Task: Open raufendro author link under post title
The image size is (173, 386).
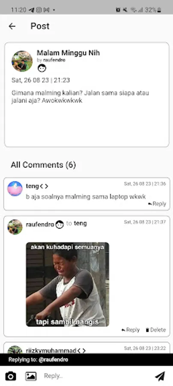Action: pyautogui.click(x=54, y=60)
